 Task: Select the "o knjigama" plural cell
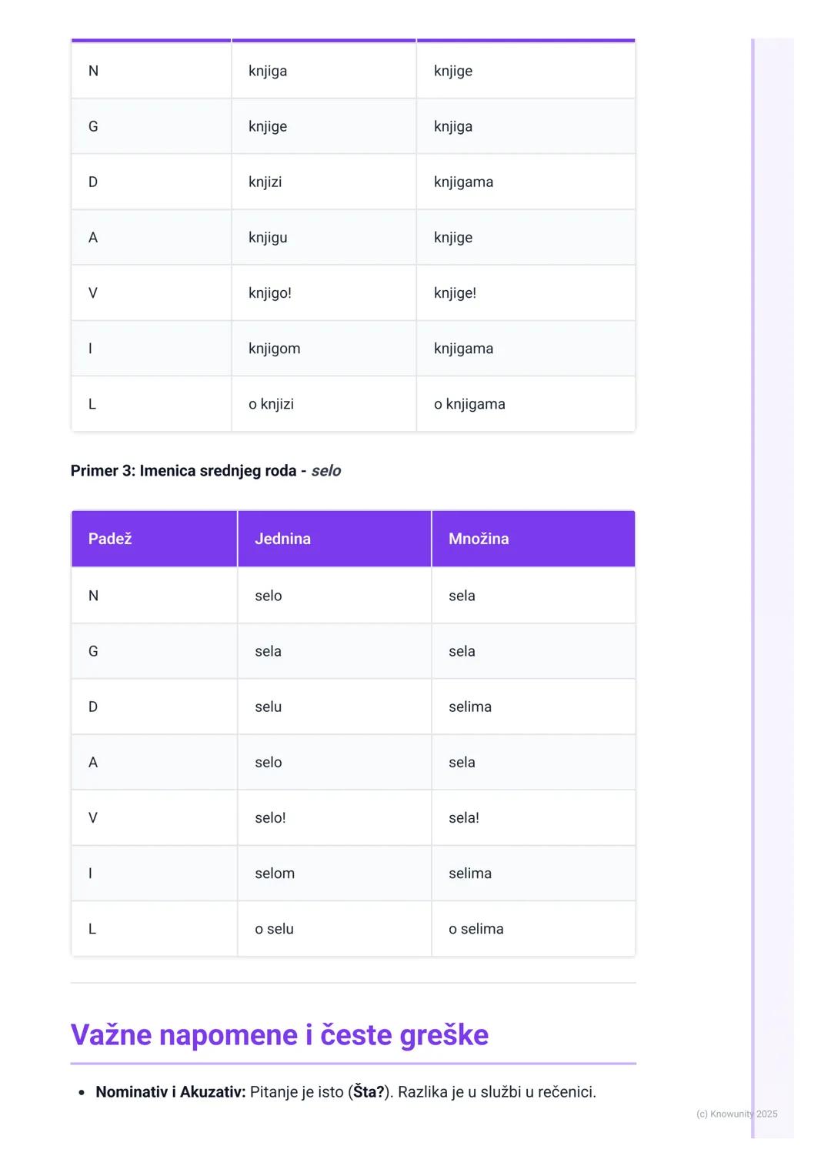point(469,404)
